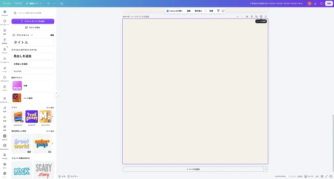Click the 共有 share button

point(329,3)
